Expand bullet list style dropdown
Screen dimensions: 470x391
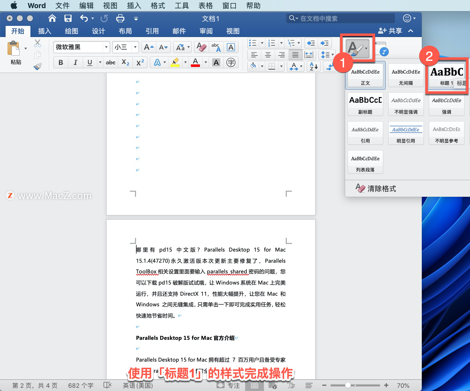click(x=262, y=43)
